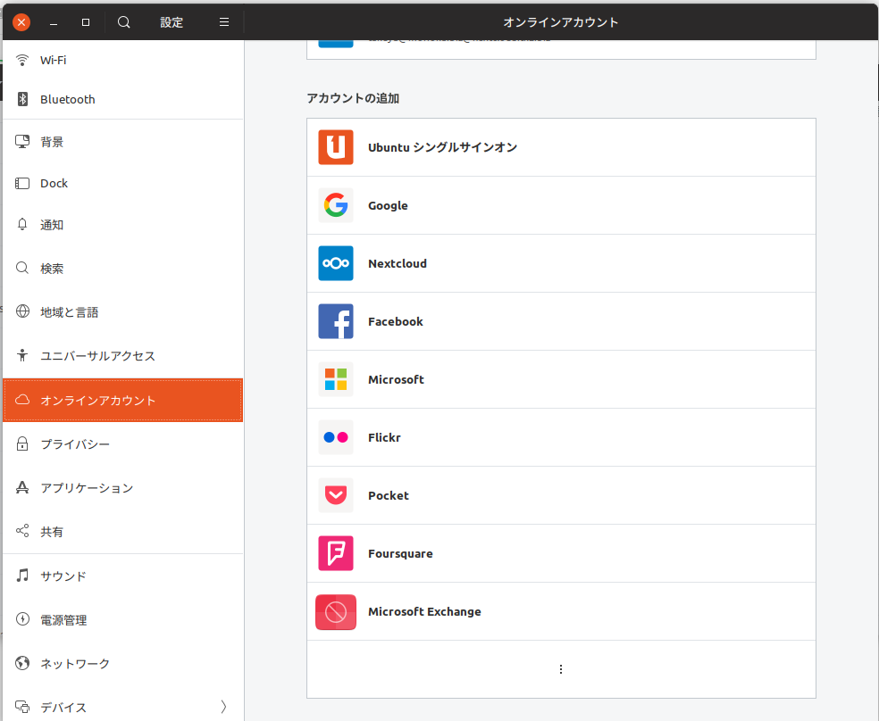Click the Microsoft Exchange icon
This screenshot has height=721, width=879.
point(336,612)
